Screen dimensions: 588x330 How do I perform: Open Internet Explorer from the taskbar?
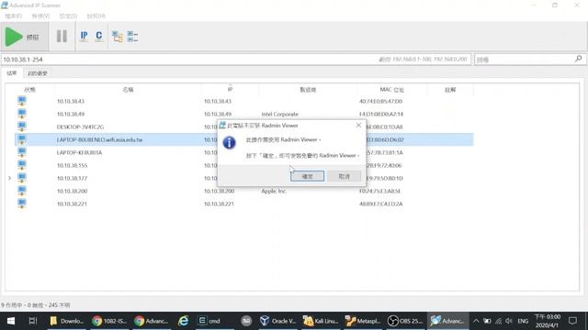pyautogui.click(x=184, y=321)
